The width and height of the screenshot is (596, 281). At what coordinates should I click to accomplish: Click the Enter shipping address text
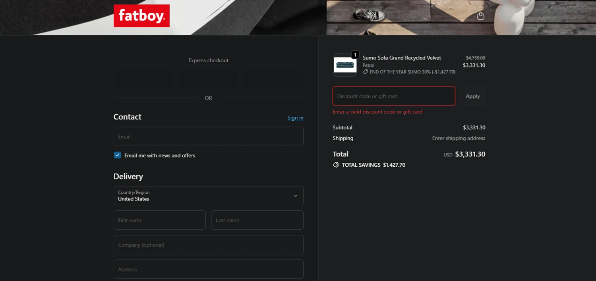(x=459, y=139)
